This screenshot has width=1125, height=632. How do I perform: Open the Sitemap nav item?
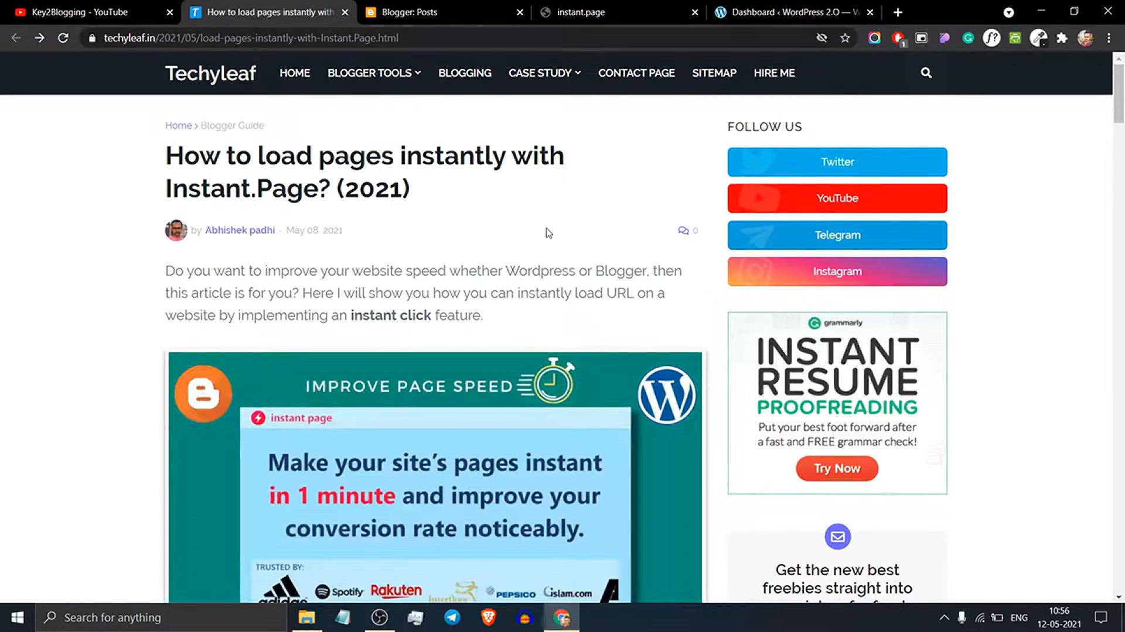[x=714, y=73]
